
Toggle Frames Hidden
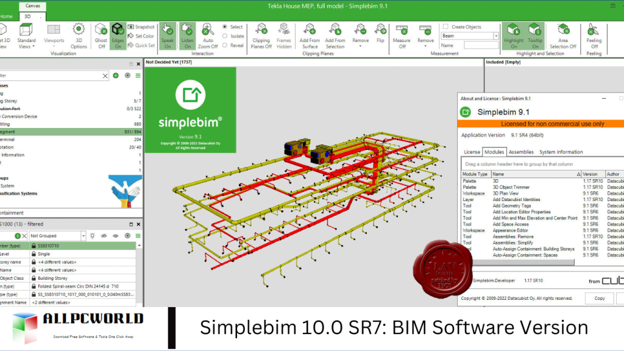tap(284, 36)
